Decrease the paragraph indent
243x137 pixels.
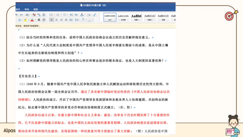(x=71, y=15)
